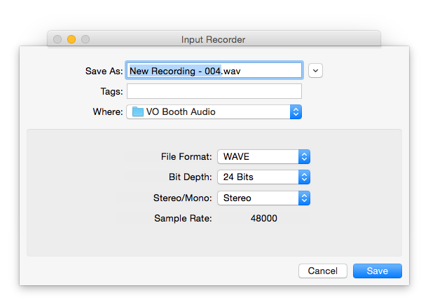Click the File Format label text
The image size is (428, 300).
coord(186,156)
